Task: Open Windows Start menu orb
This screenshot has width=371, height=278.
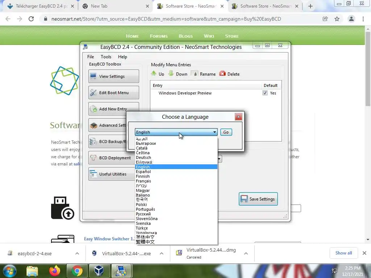Action: click(x=9, y=271)
